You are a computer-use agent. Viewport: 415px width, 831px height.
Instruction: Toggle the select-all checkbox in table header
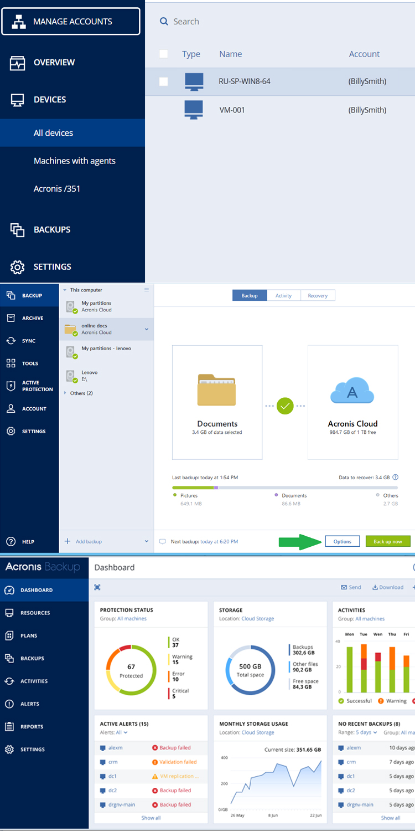[163, 54]
